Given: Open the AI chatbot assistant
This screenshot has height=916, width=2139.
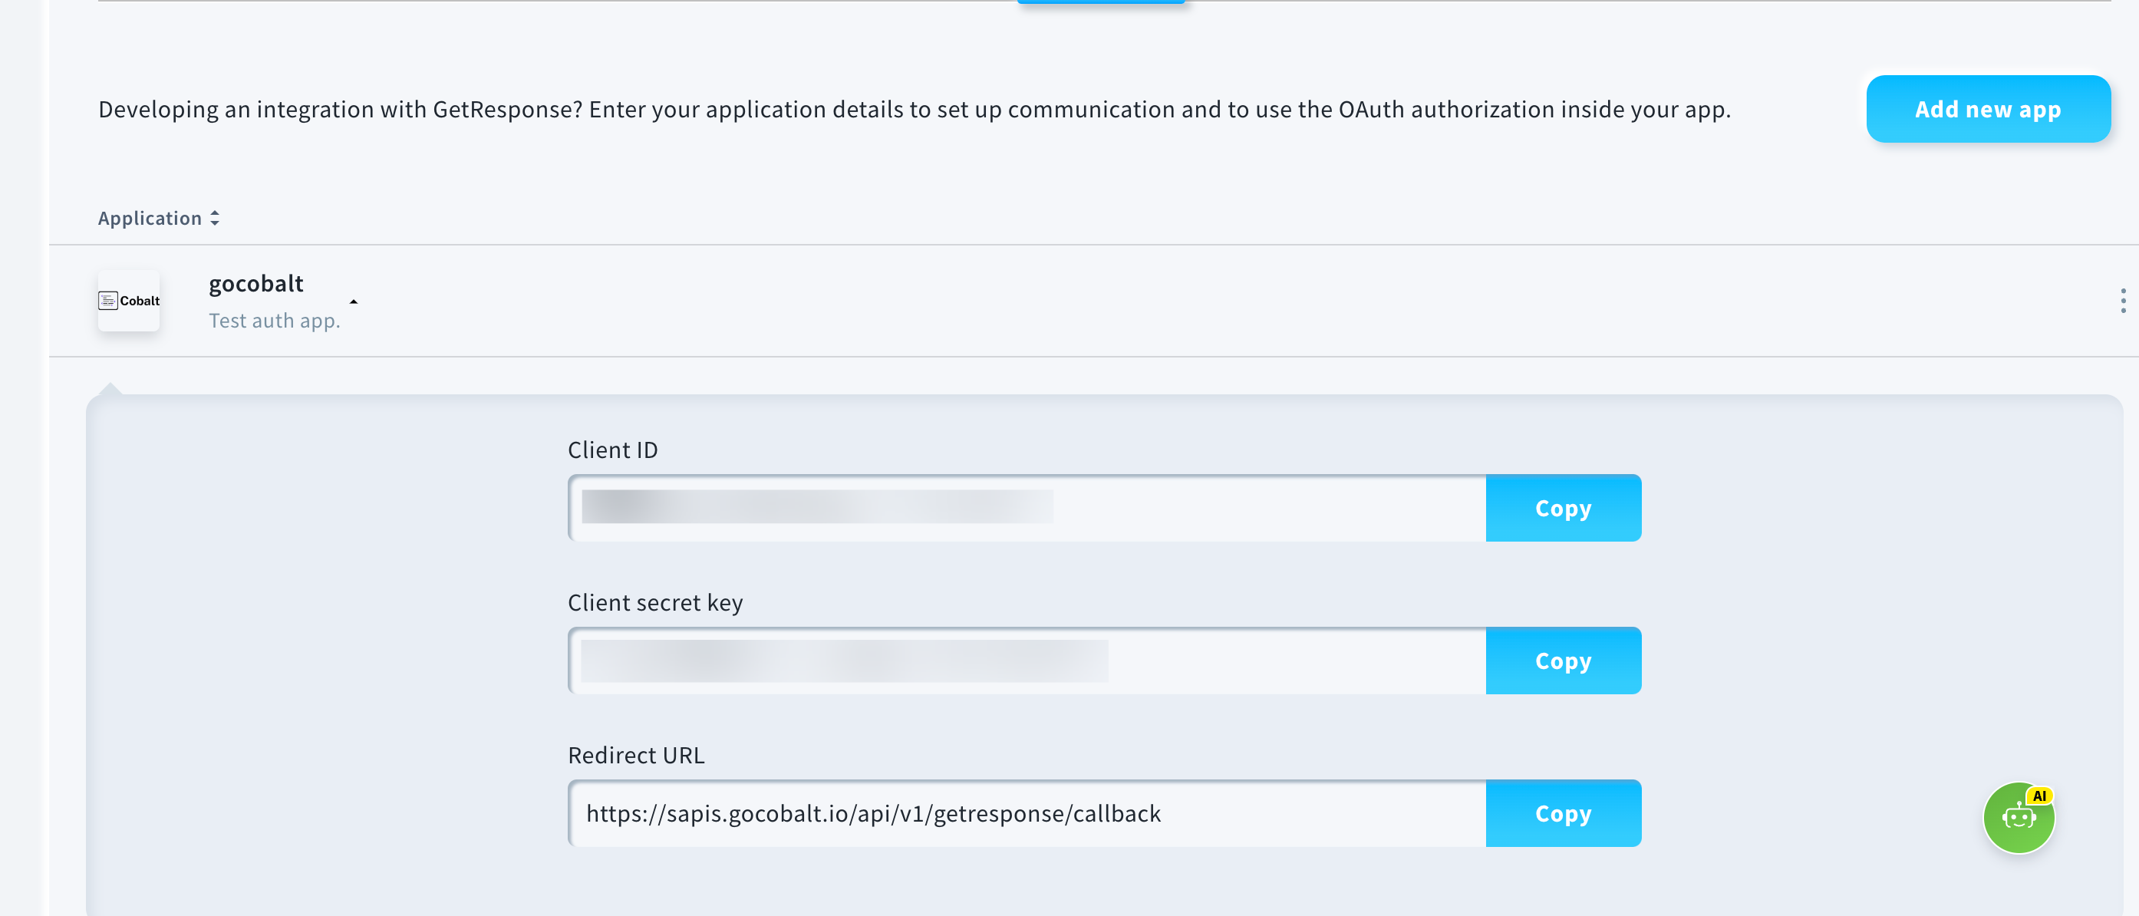Looking at the screenshot, I should tap(2018, 817).
